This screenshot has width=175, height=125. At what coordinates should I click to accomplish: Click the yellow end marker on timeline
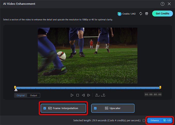(x=160, y=87)
